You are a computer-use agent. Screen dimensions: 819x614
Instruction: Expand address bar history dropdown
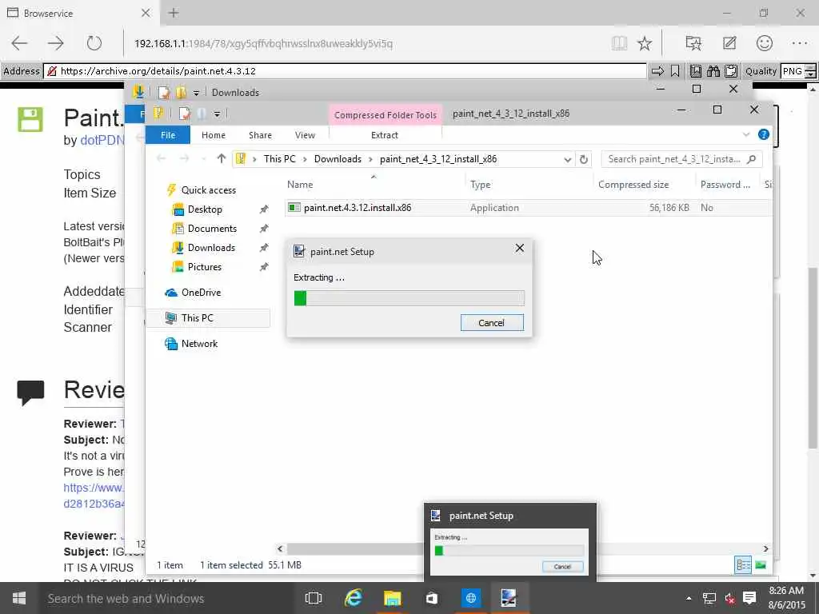[x=567, y=159]
